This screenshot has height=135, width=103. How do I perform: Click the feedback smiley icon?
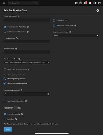pyautogui.click(x=76, y=3)
